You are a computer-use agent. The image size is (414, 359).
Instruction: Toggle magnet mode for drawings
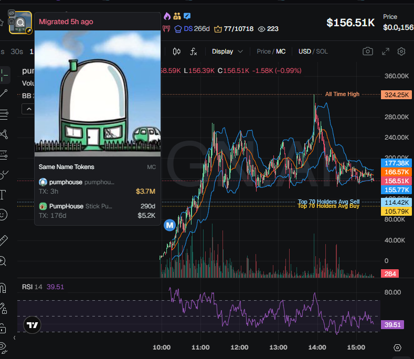(x=3, y=288)
